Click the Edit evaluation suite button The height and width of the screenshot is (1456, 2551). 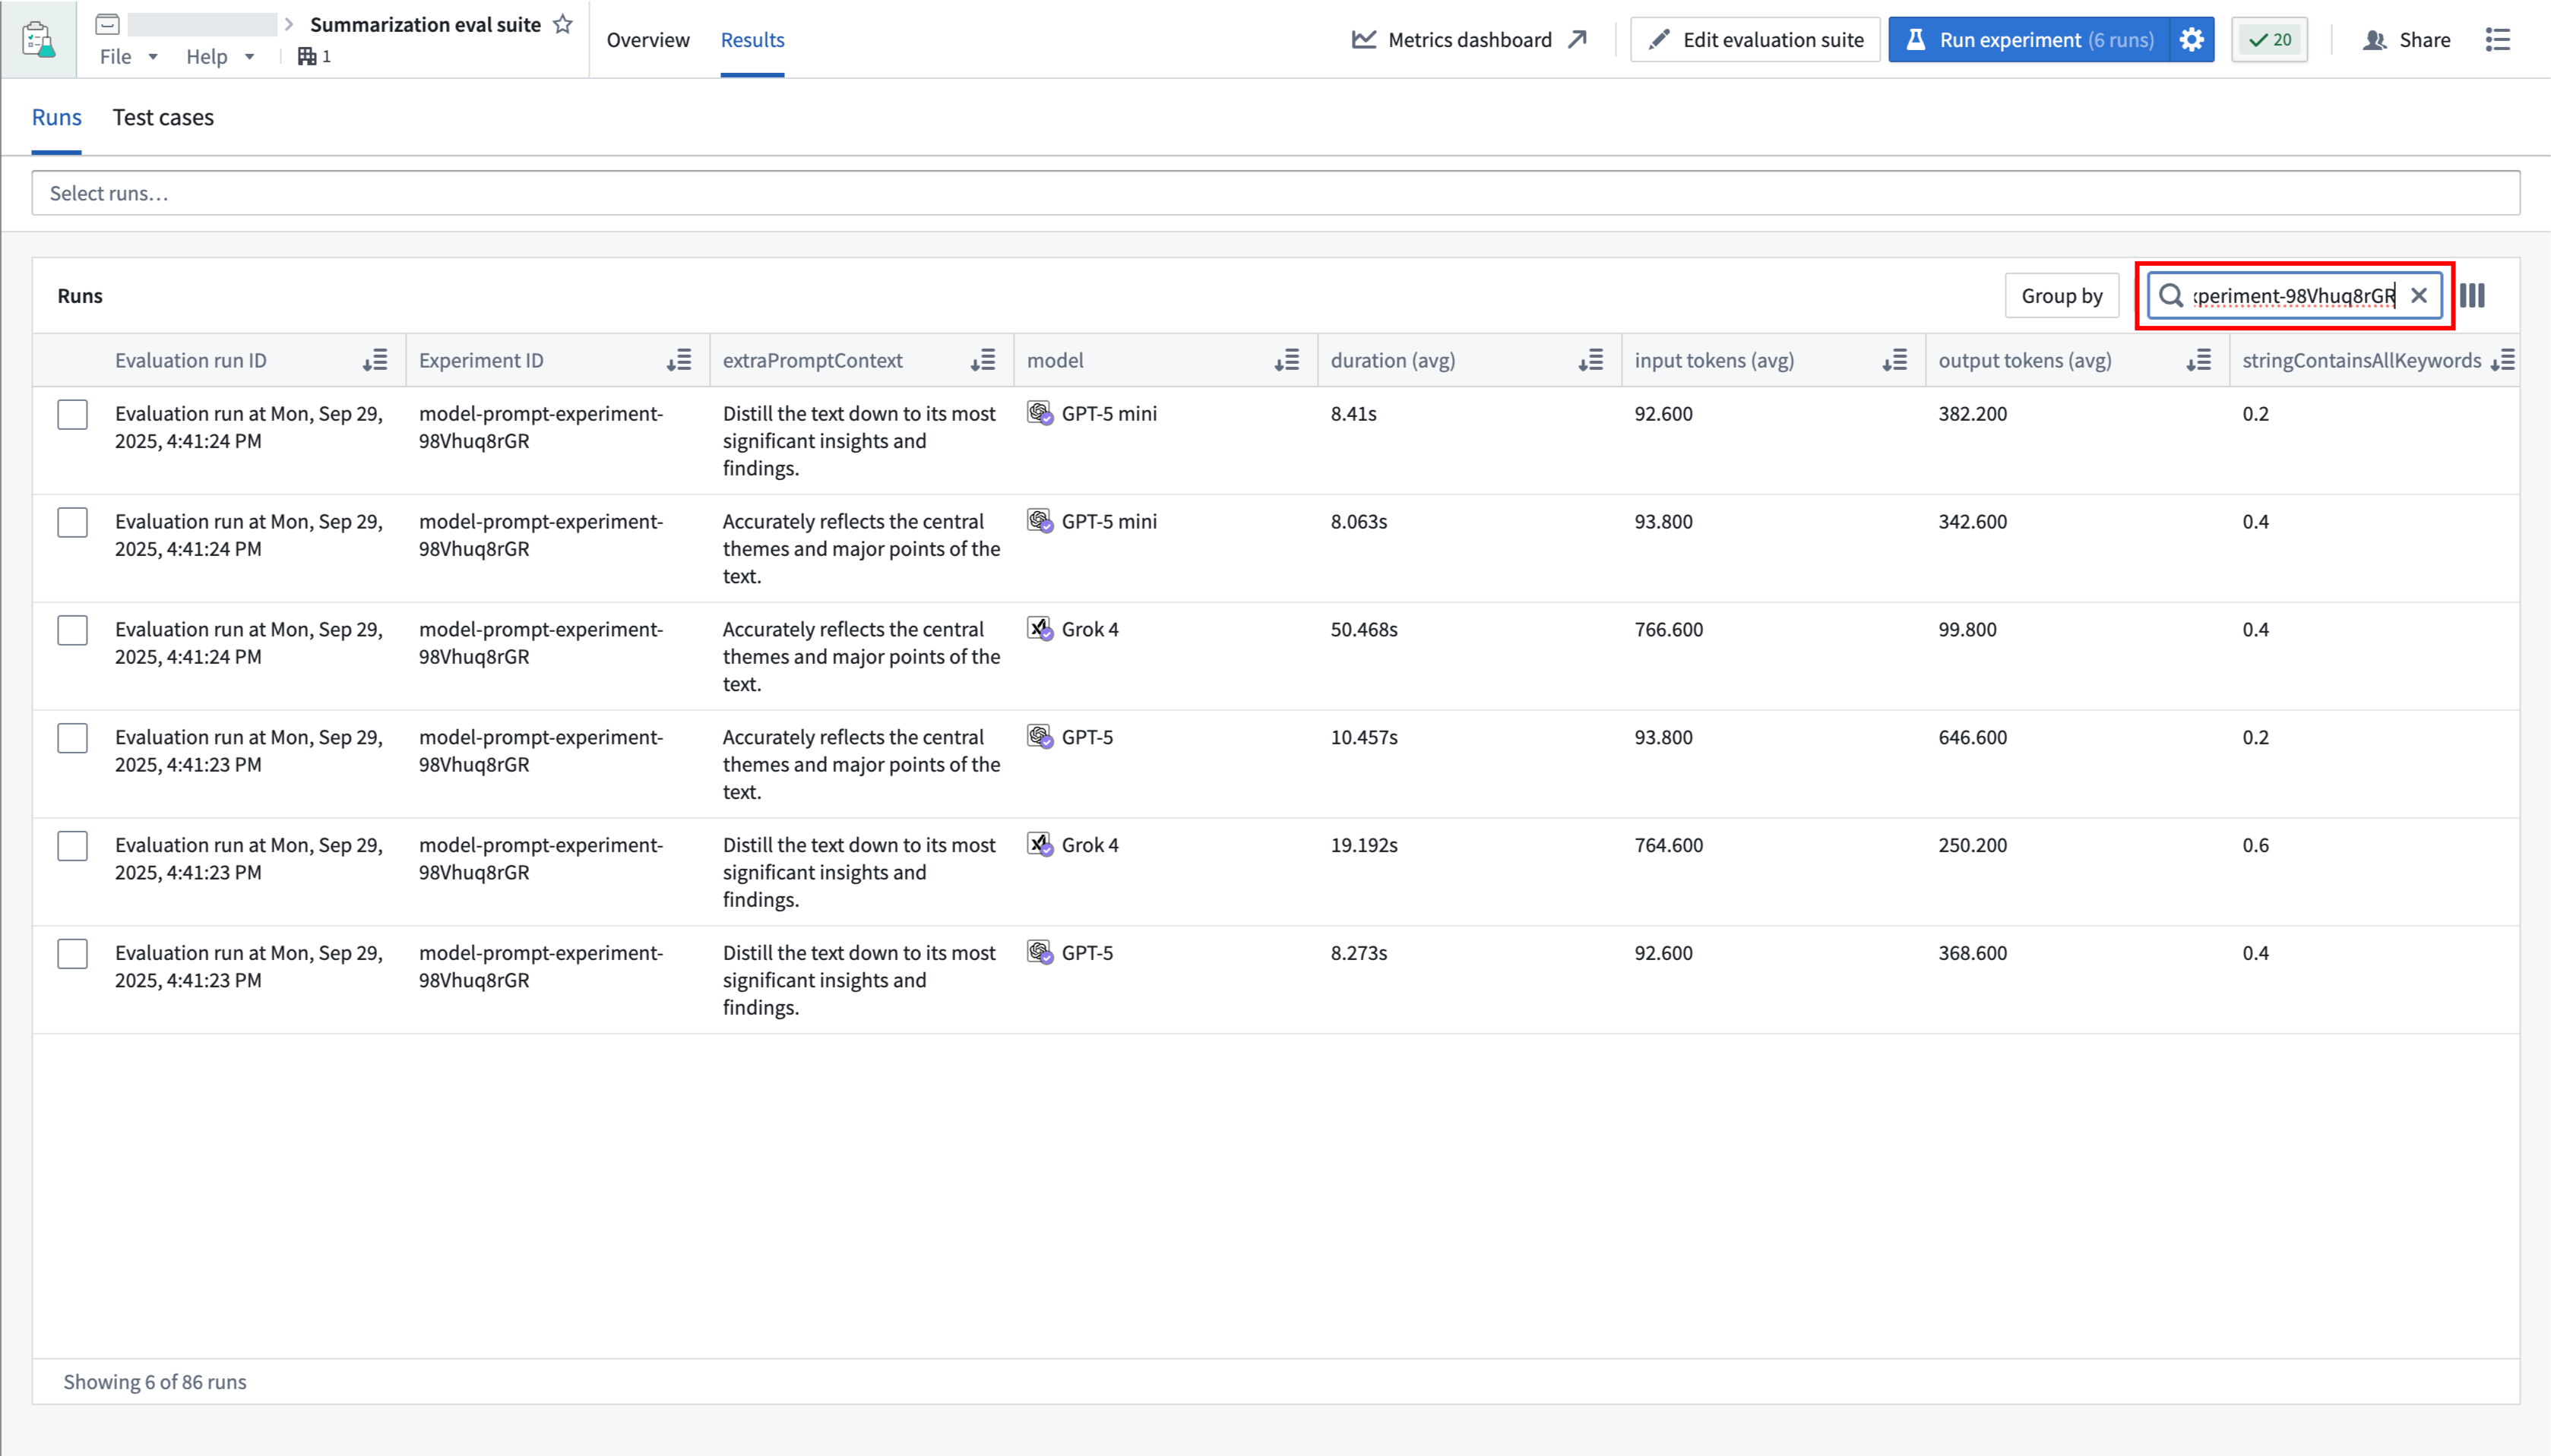(x=1755, y=40)
